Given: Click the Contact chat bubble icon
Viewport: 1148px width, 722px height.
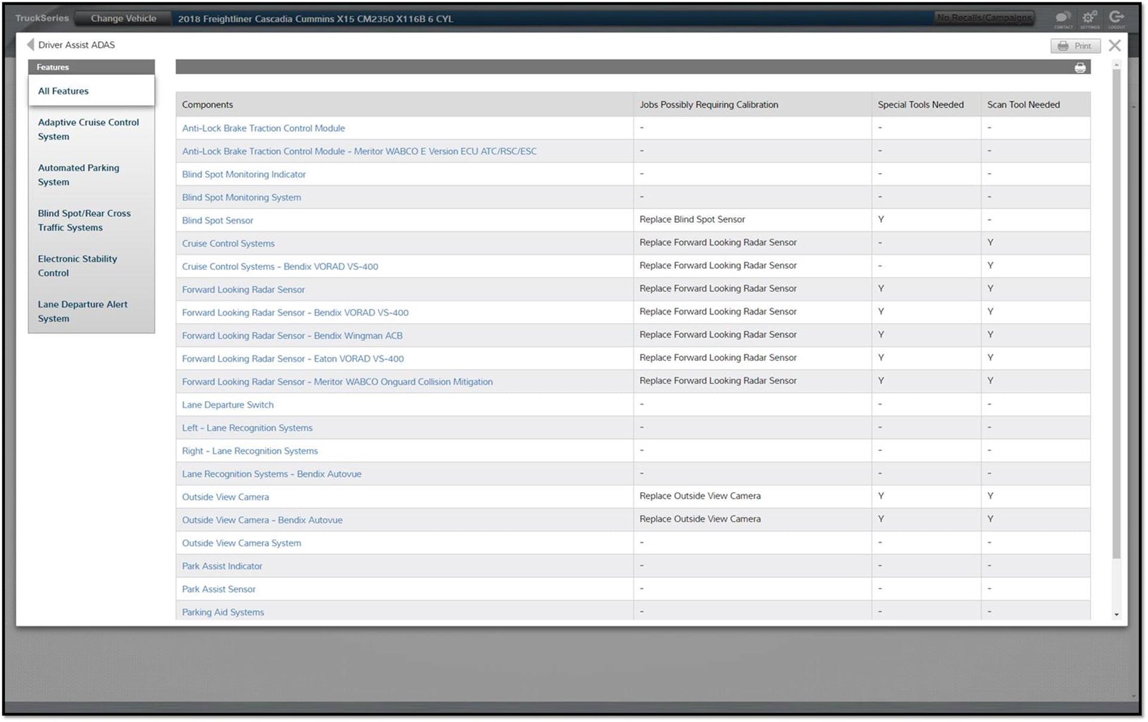Looking at the screenshot, I should point(1062,18).
